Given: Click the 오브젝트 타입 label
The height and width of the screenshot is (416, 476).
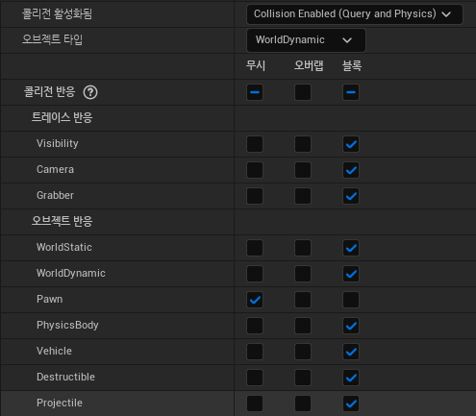Looking at the screenshot, I should coord(52,39).
